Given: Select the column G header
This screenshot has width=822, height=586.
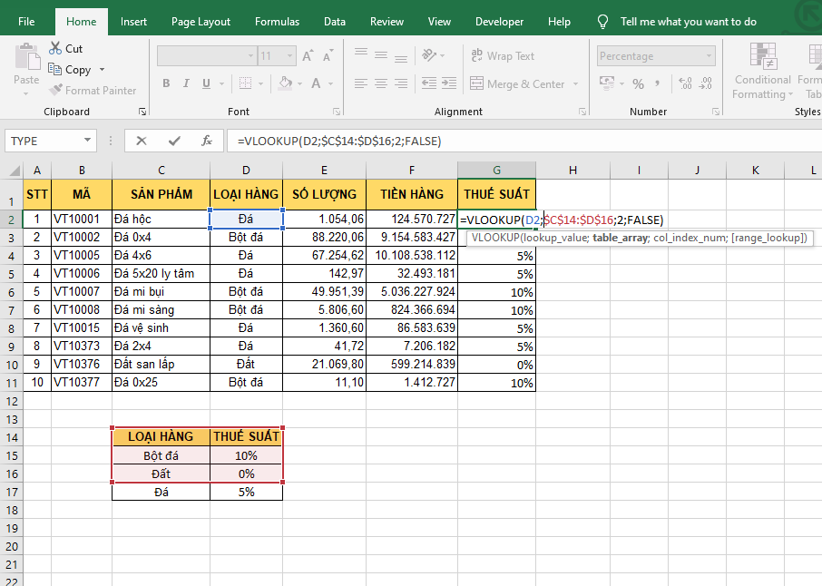Looking at the screenshot, I should [496, 170].
